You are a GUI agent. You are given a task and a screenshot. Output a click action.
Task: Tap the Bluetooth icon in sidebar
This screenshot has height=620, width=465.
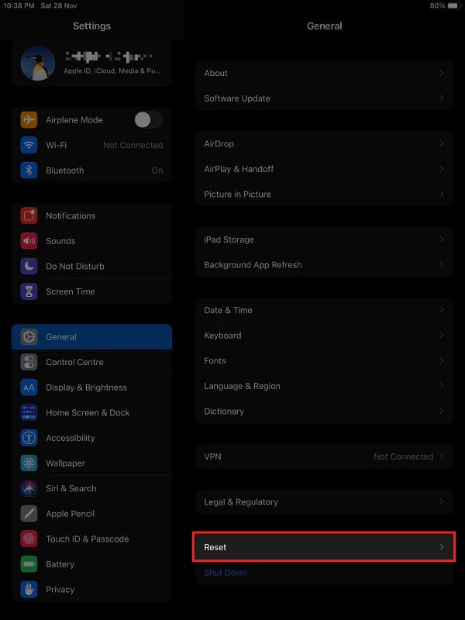[29, 170]
